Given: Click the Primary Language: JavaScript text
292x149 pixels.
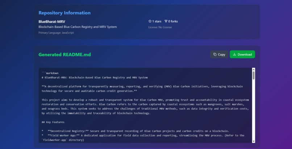Looking at the screenshot, I should (56, 33).
